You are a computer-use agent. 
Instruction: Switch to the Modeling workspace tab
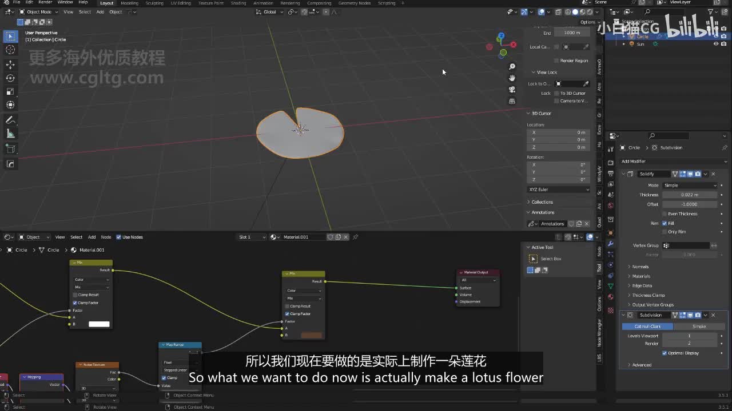(129, 3)
